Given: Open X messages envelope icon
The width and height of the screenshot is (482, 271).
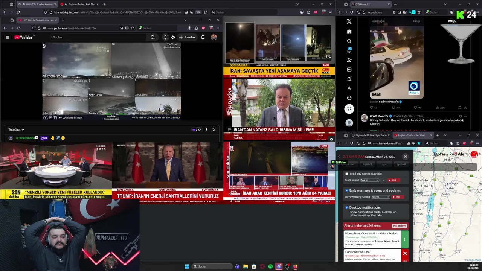Looking at the screenshot, I should [349, 69].
